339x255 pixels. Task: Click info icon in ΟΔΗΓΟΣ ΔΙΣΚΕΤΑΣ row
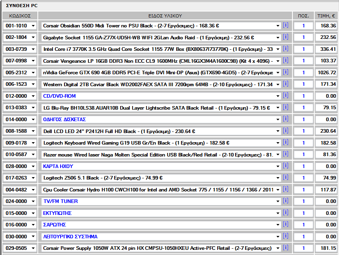(286, 119)
